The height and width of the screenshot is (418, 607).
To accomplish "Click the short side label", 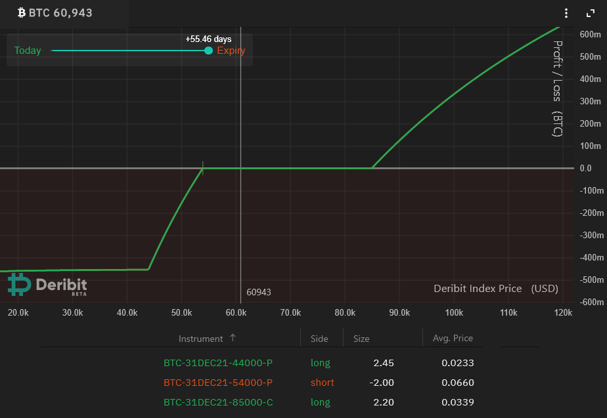I will pyautogui.click(x=322, y=383).
